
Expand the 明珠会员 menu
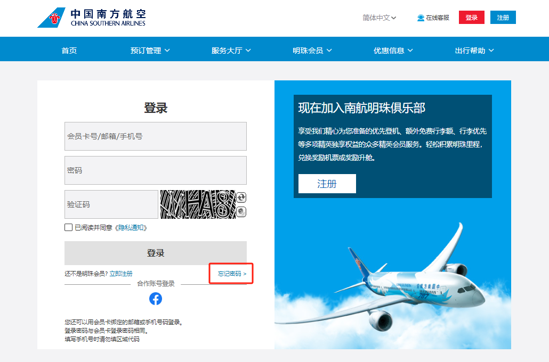coord(312,51)
